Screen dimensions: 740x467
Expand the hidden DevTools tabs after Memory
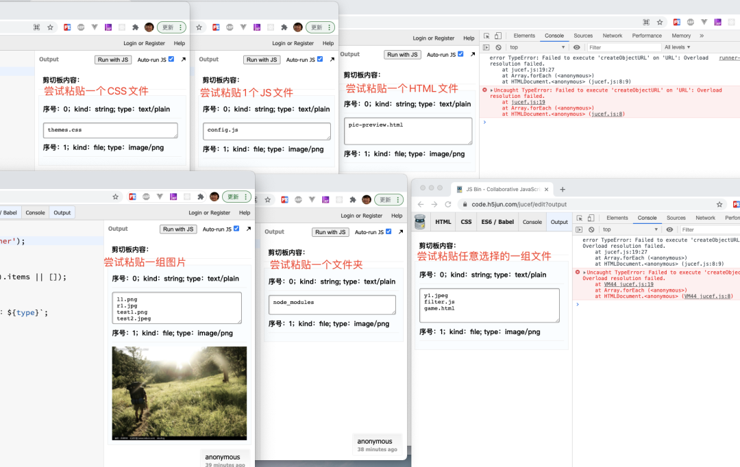pos(702,36)
